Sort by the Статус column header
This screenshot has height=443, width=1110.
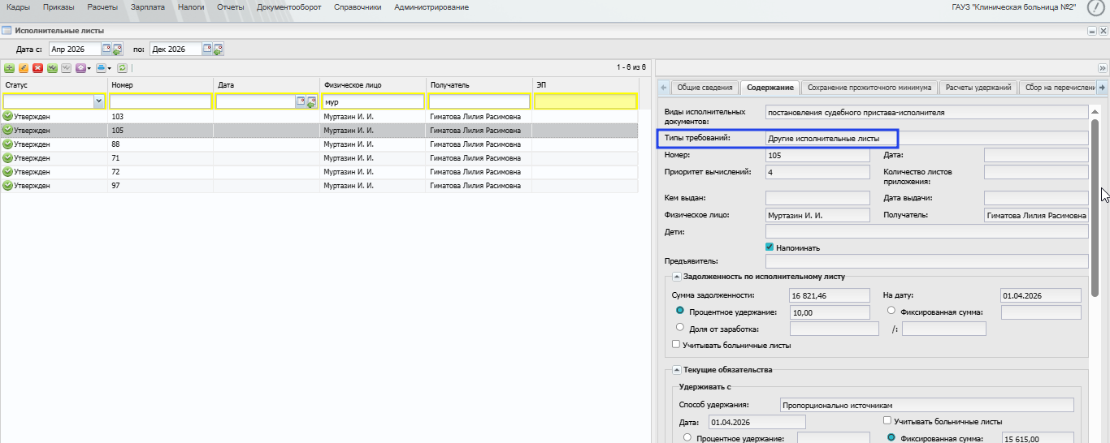click(54, 85)
